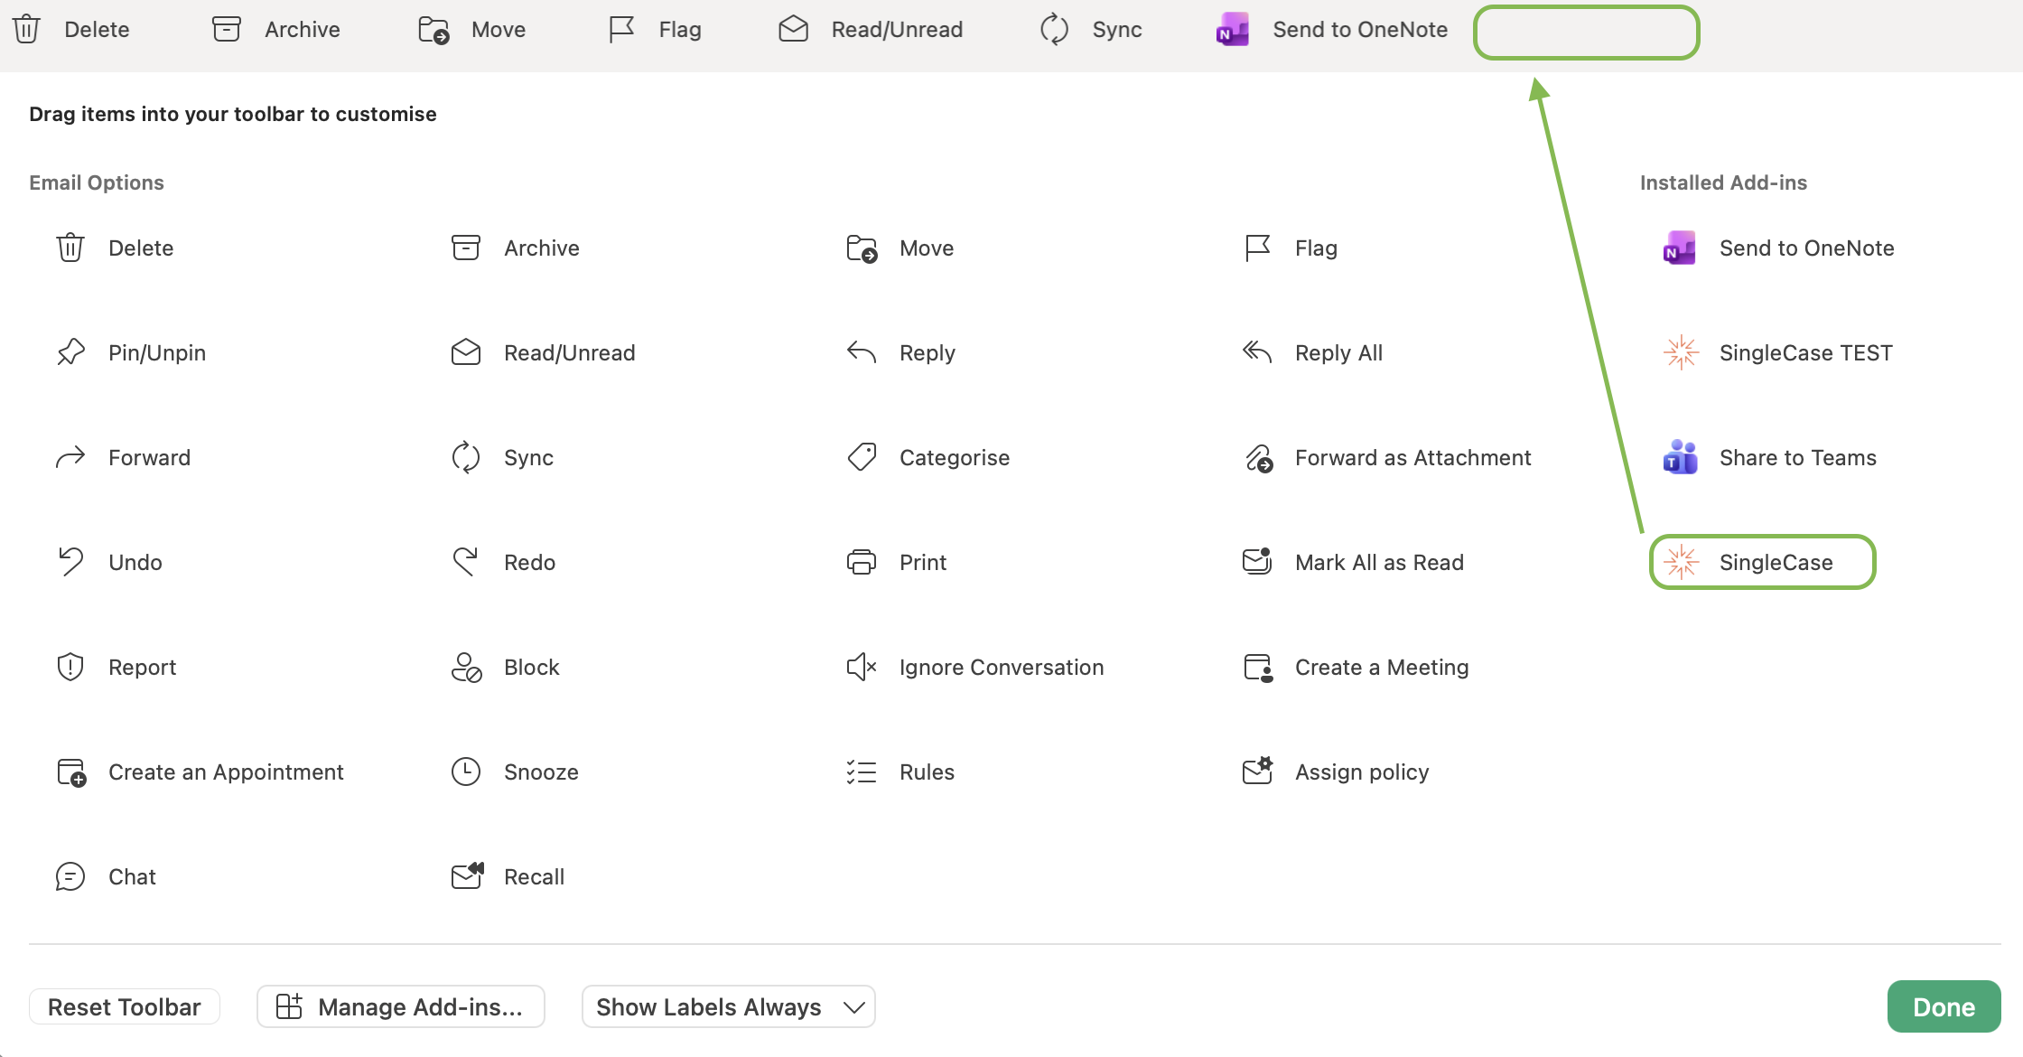Screen dimensions: 2023x1057
Task: Choose the Forward as Attachment icon
Action: tap(1259, 458)
